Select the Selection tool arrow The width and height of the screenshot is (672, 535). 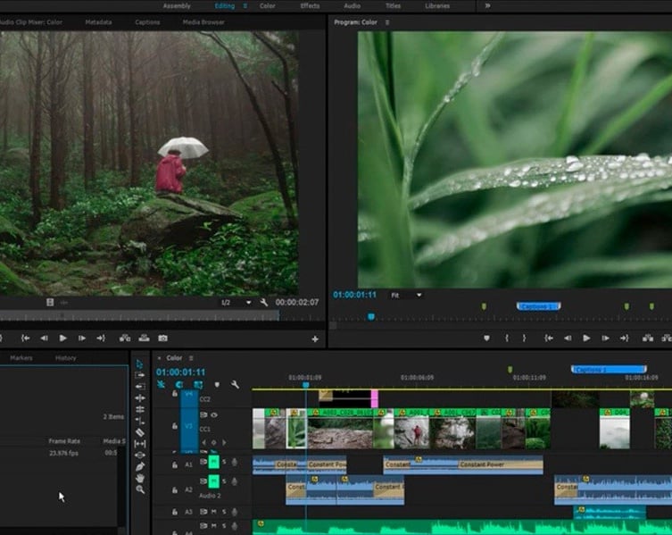point(139,364)
